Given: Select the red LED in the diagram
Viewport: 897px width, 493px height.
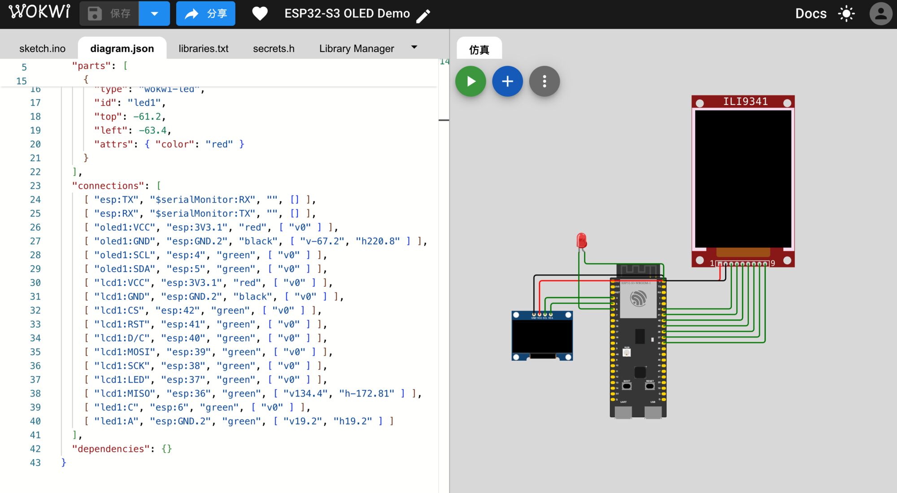Looking at the screenshot, I should [581, 241].
